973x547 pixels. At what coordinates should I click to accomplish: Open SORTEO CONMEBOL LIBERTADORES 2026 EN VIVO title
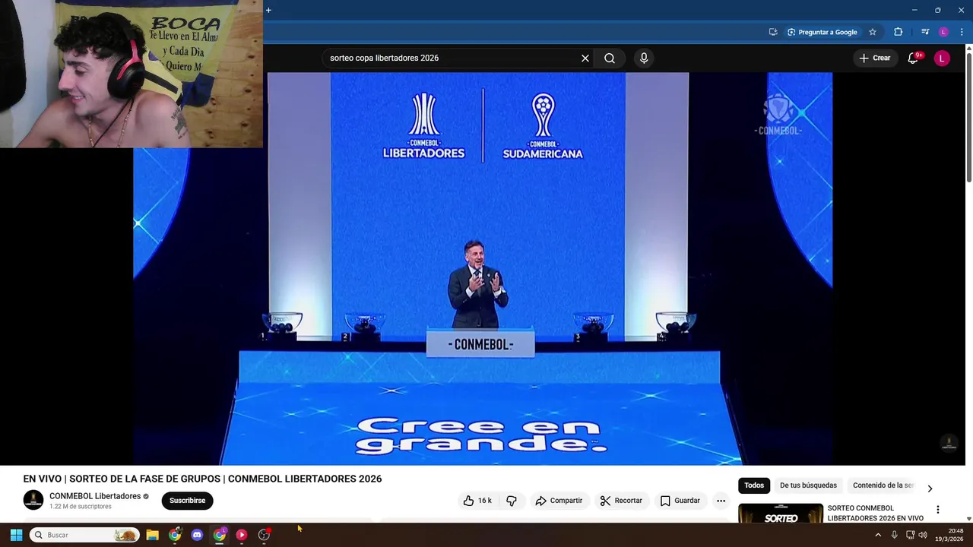tap(876, 513)
